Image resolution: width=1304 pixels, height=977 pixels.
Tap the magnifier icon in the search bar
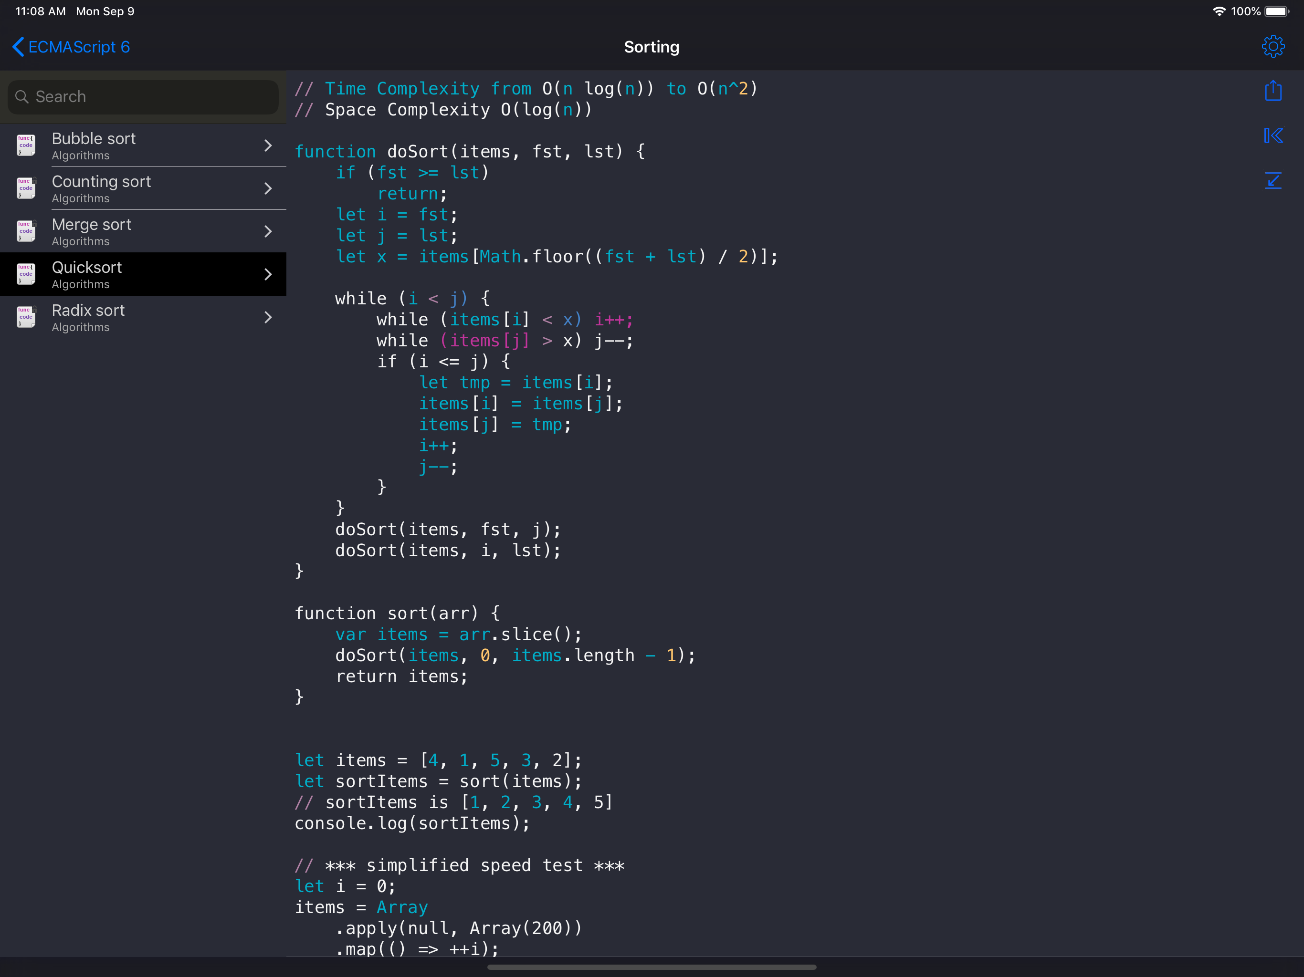pos(22,96)
